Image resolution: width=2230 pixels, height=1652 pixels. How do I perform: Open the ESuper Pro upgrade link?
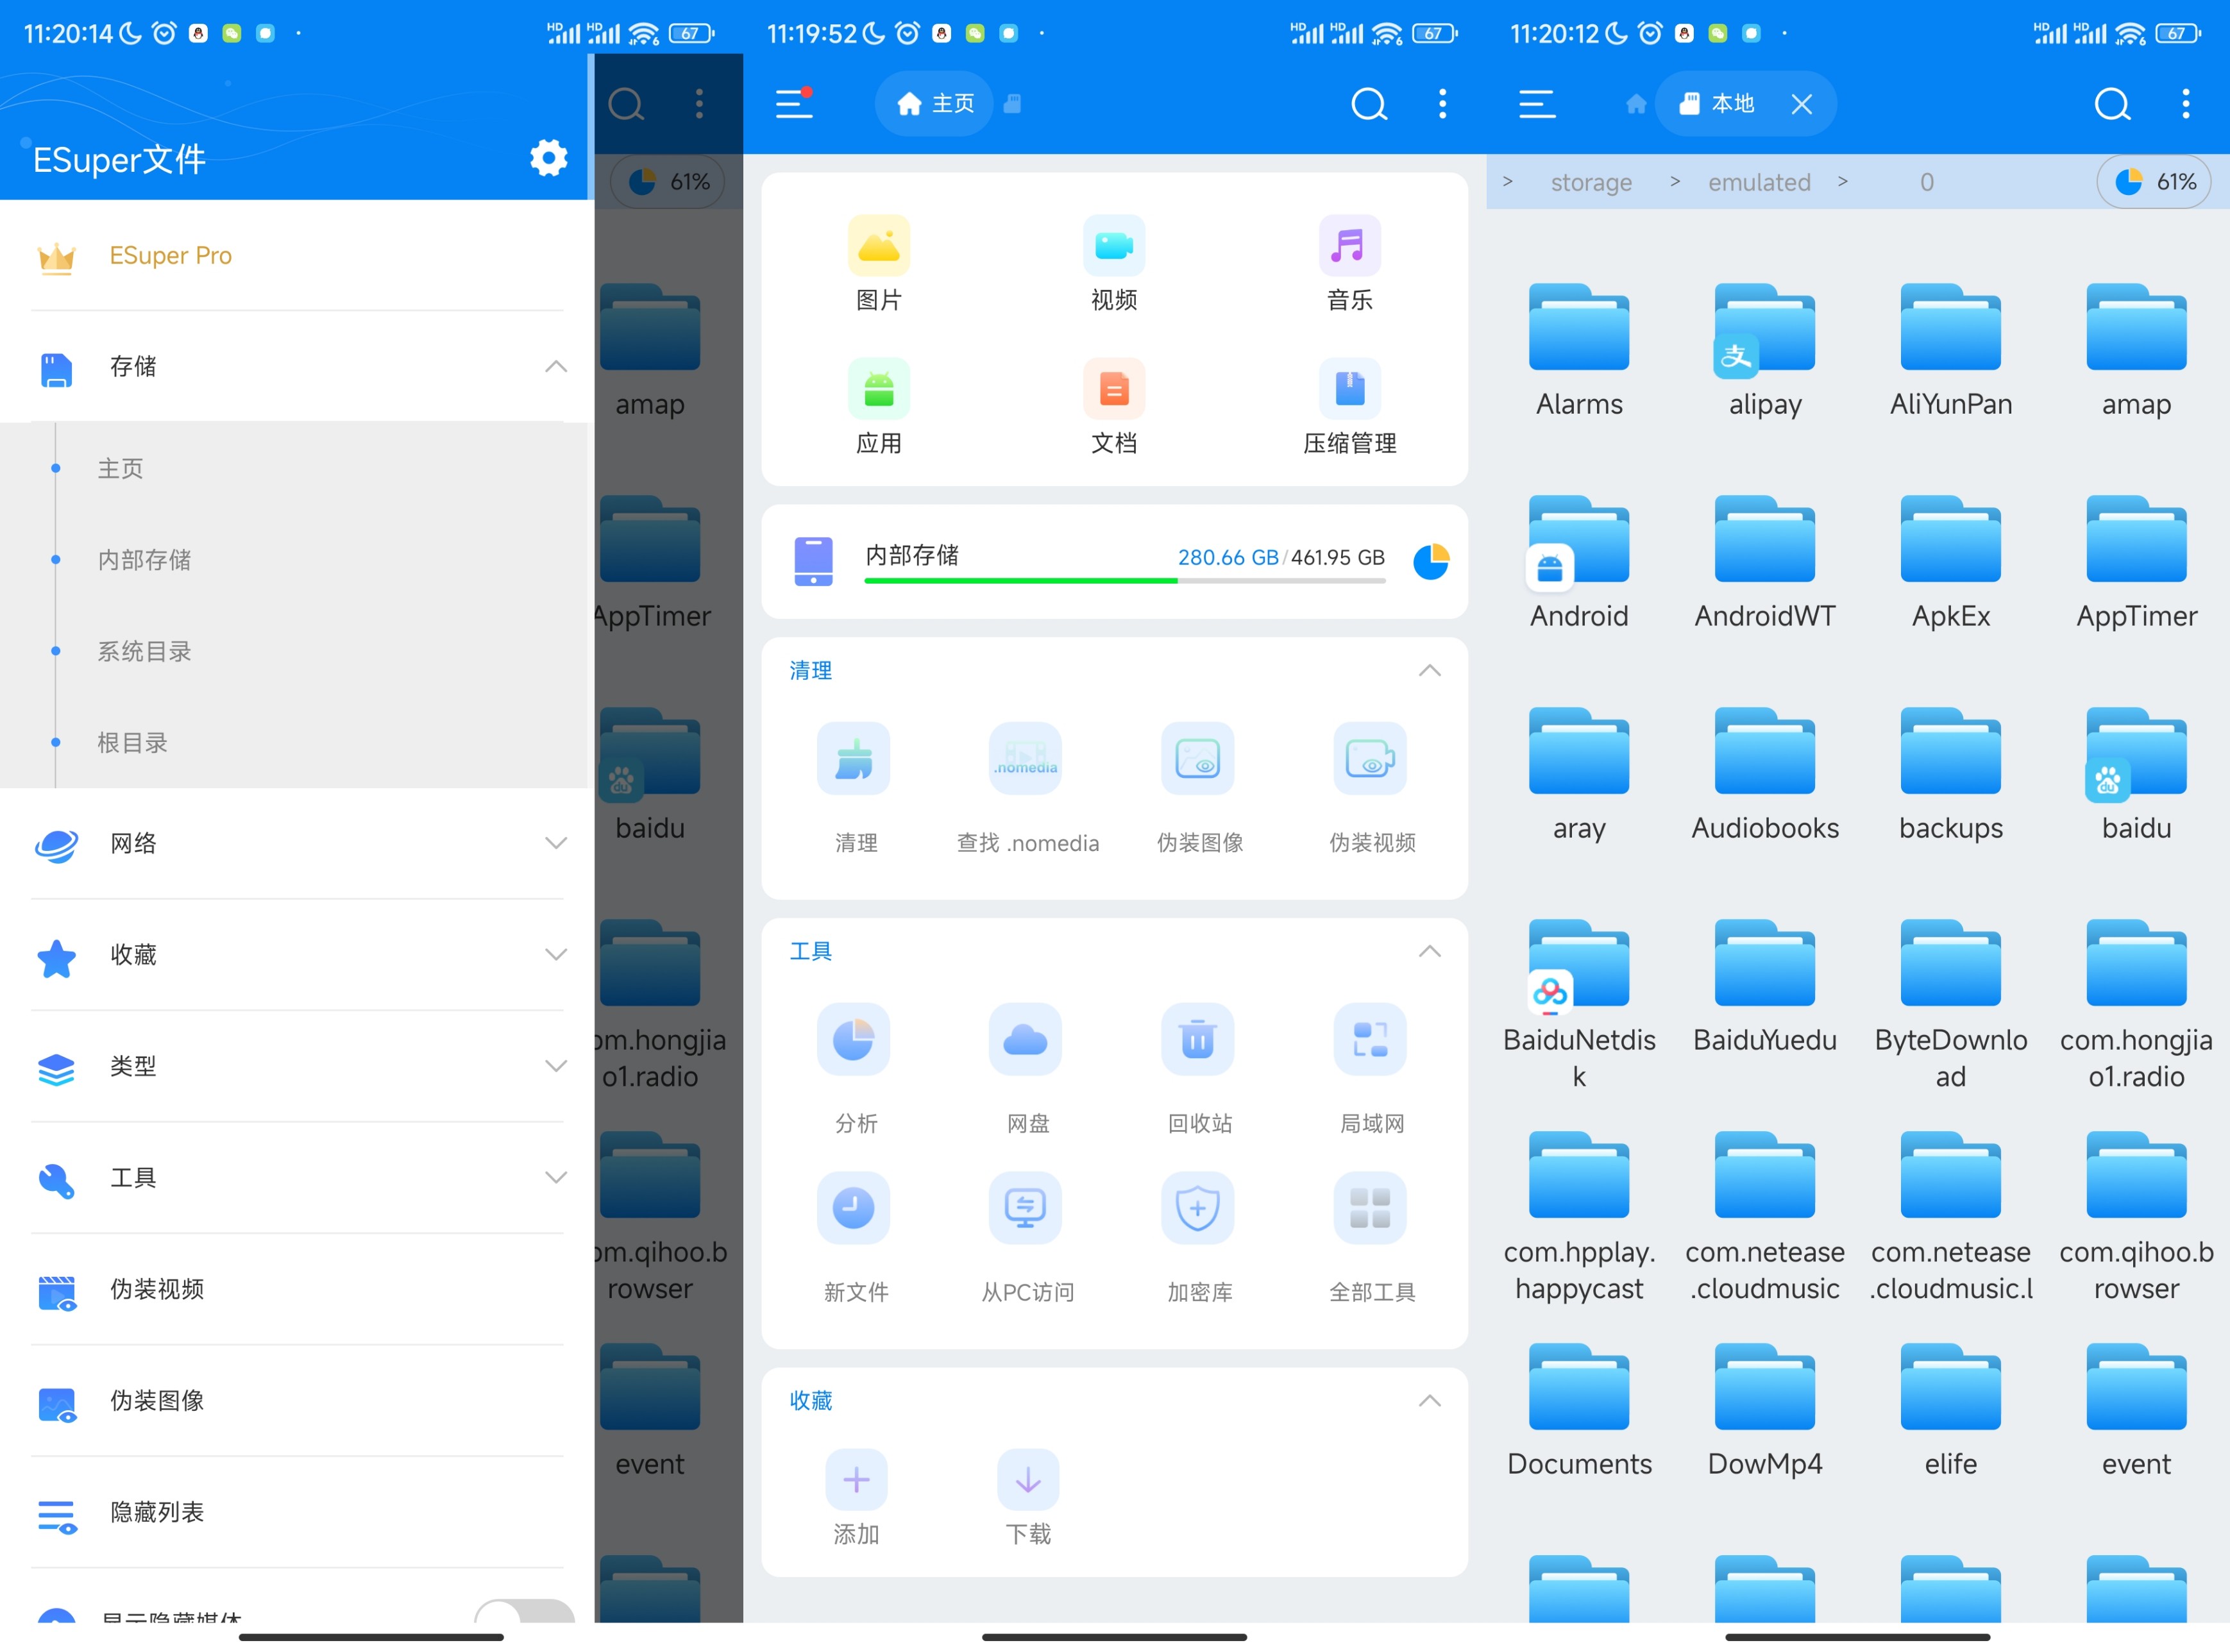click(x=171, y=256)
